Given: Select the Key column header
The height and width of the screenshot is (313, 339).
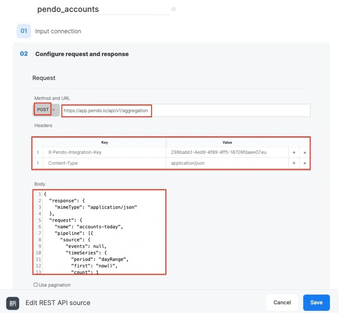Looking at the screenshot, I should [105, 142].
